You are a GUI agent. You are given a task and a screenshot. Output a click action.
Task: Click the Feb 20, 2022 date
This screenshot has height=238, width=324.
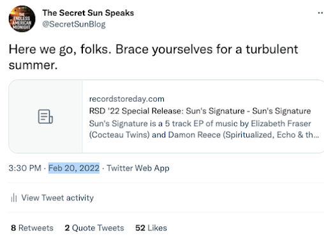pos(74,168)
